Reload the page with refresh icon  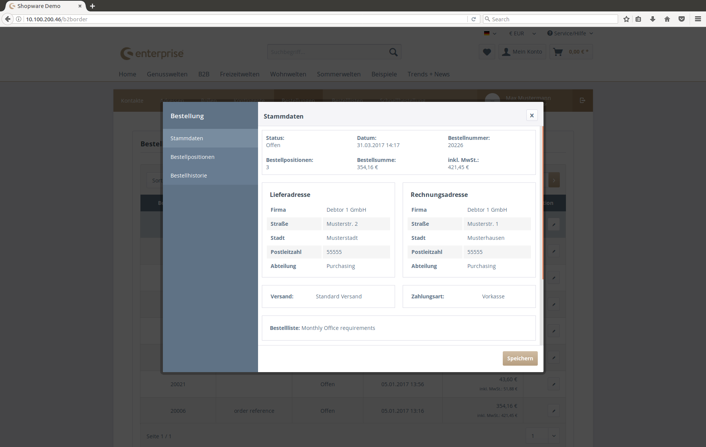click(x=473, y=19)
